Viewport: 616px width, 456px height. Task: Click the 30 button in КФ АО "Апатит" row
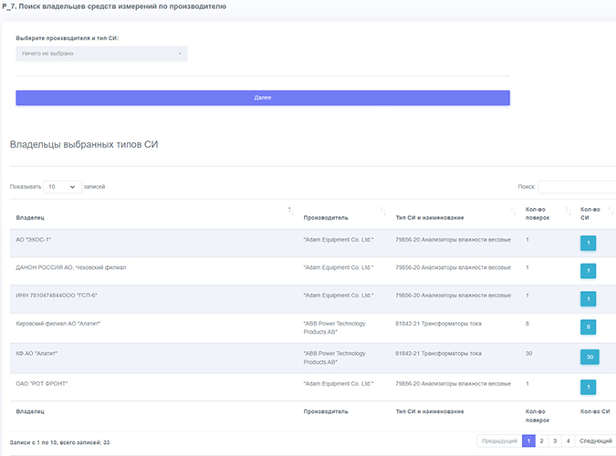pos(590,357)
